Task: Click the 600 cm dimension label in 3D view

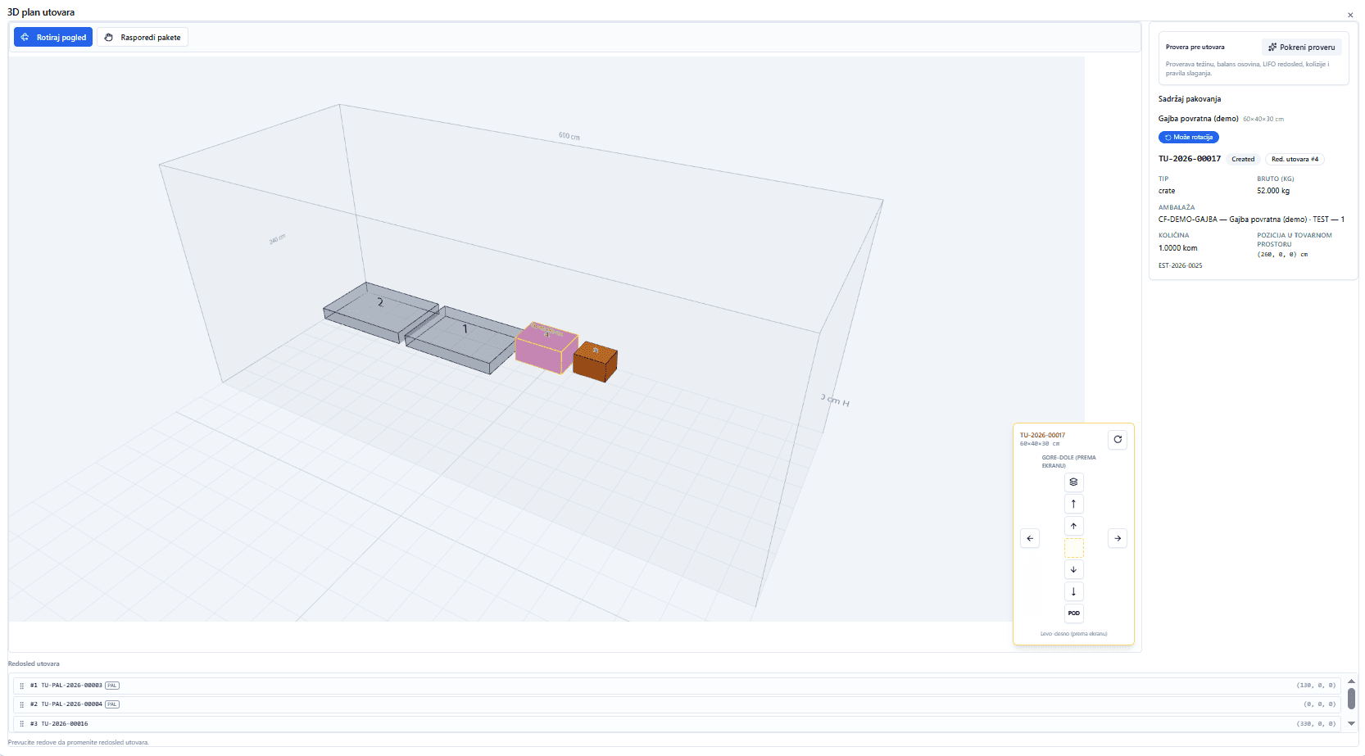Action: (x=569, y=136)
